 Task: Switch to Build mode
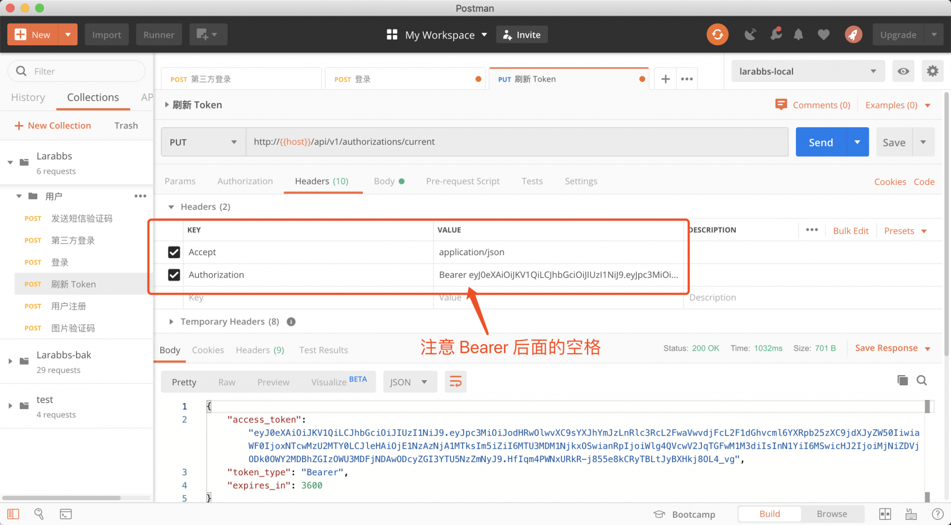pyautogui.click(x=769, y=514)
